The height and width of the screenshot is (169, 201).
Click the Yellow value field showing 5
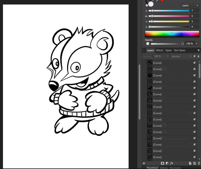click(x=195, y=21)
